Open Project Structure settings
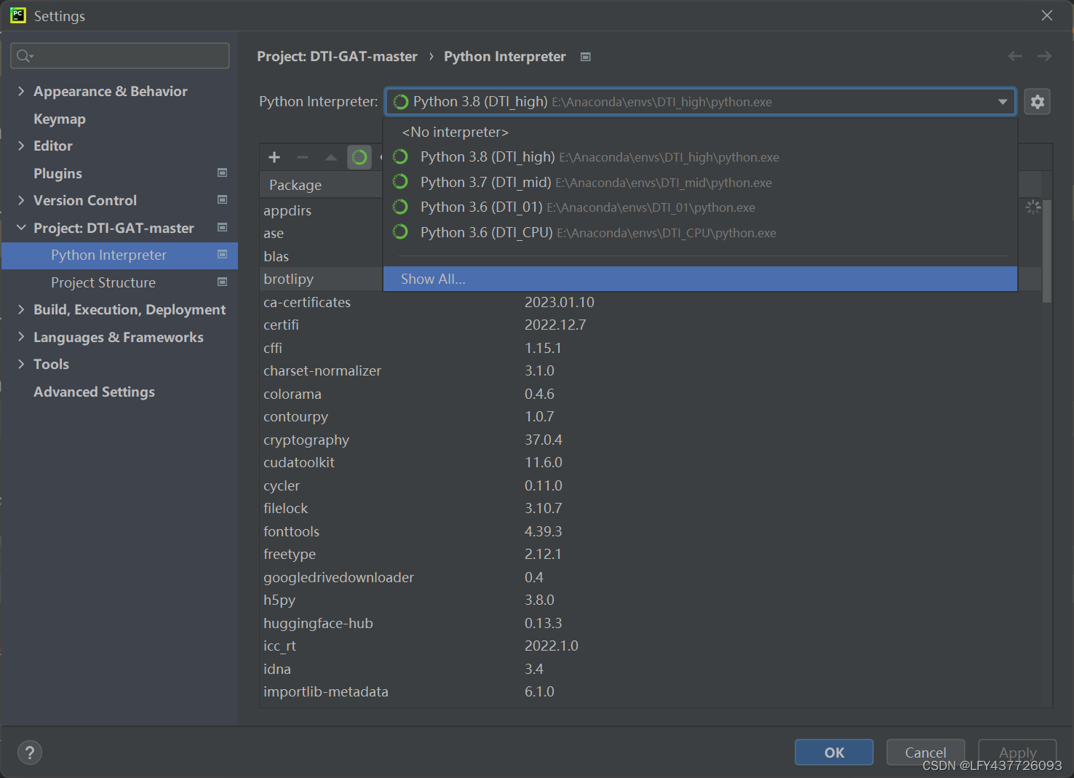The width and height of the screenshot is (1074, 778). 103,282
